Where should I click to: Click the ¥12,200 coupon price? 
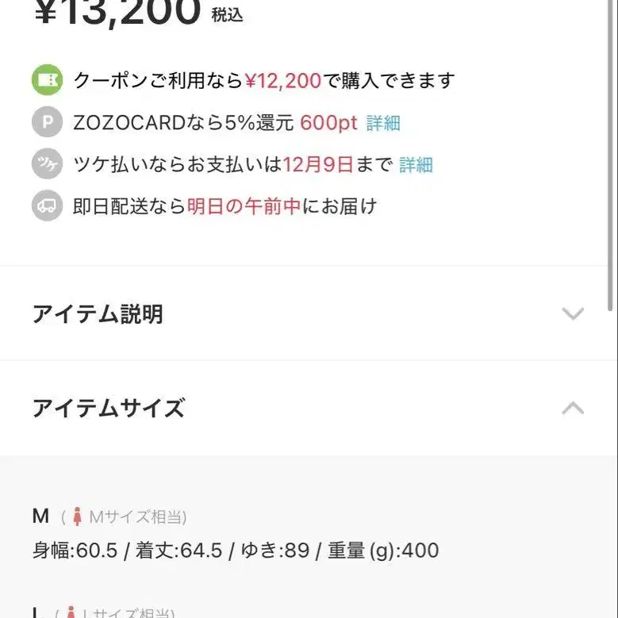tap(282, 81)
